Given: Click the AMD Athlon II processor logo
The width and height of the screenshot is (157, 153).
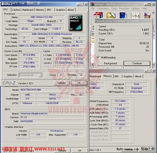Looking at the screenshot, I should [76, 23].
